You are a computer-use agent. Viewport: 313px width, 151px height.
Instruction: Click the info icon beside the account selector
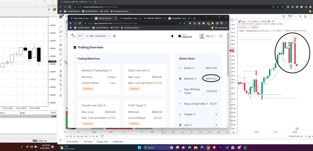click(x=115, y=36)
